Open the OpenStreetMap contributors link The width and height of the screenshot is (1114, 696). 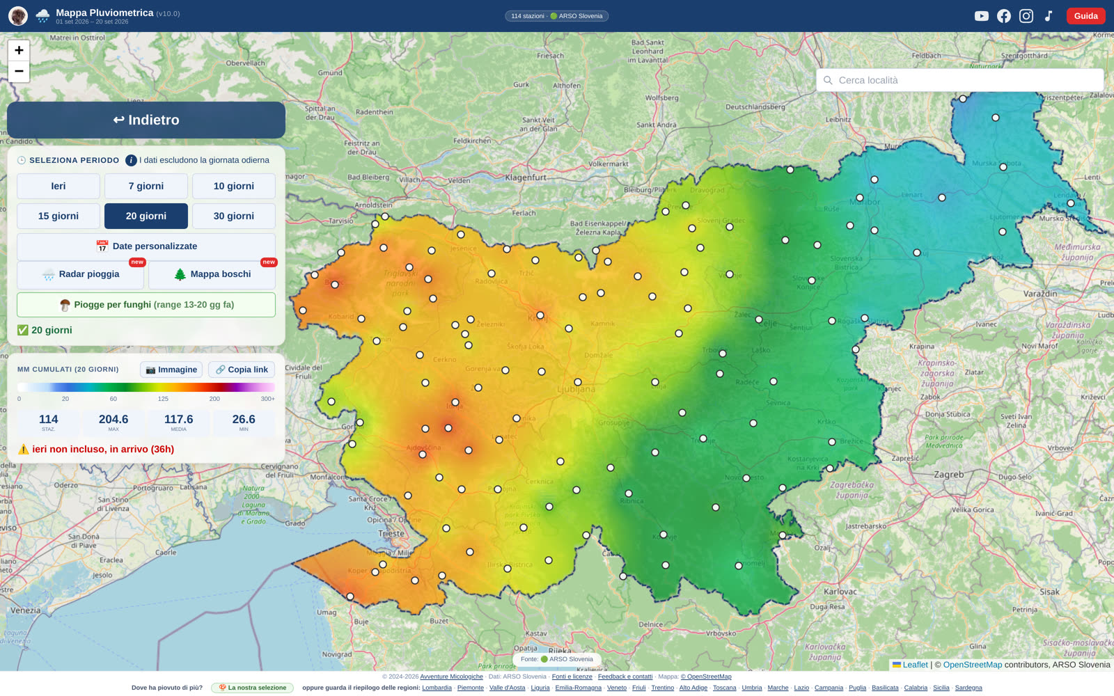[973, 665]
